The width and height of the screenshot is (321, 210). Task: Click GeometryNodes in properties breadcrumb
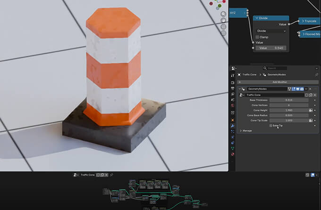(x=277, y=75)
